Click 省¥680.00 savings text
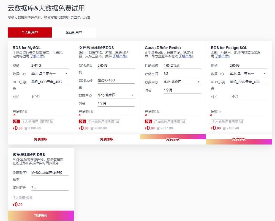 coord(99,128)
